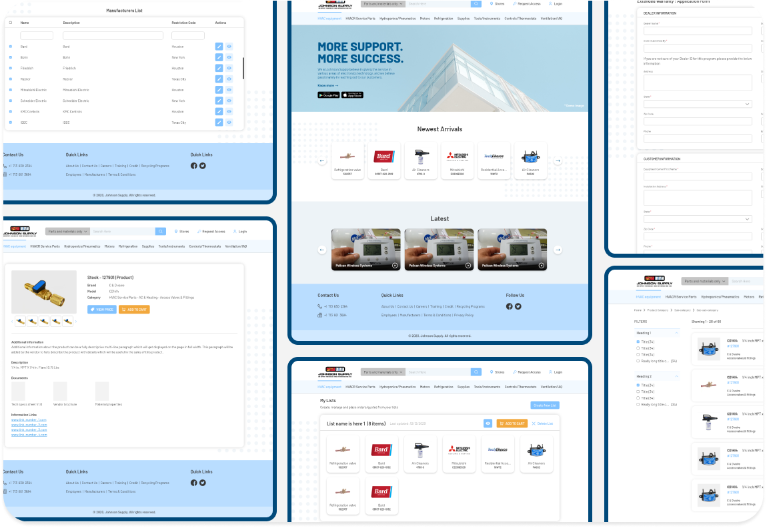The image size is (767, 528).
Task: Click search magnifier button on home page header
Action: [x=476, y=3]
